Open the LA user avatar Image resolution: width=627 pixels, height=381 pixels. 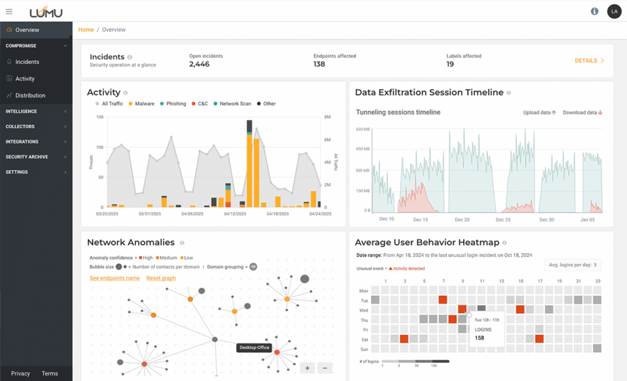[x=614, y=12]
